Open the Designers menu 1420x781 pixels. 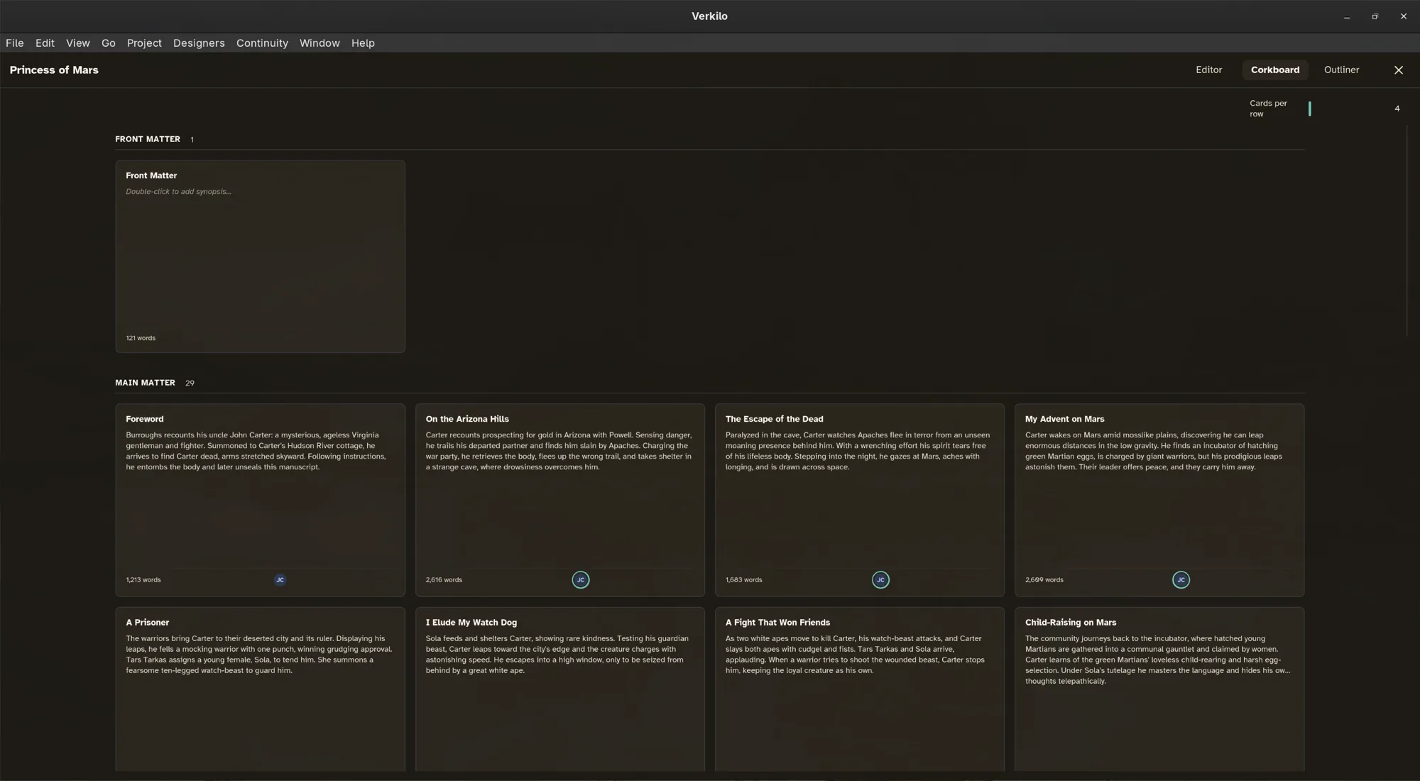[x=199, y=43]
